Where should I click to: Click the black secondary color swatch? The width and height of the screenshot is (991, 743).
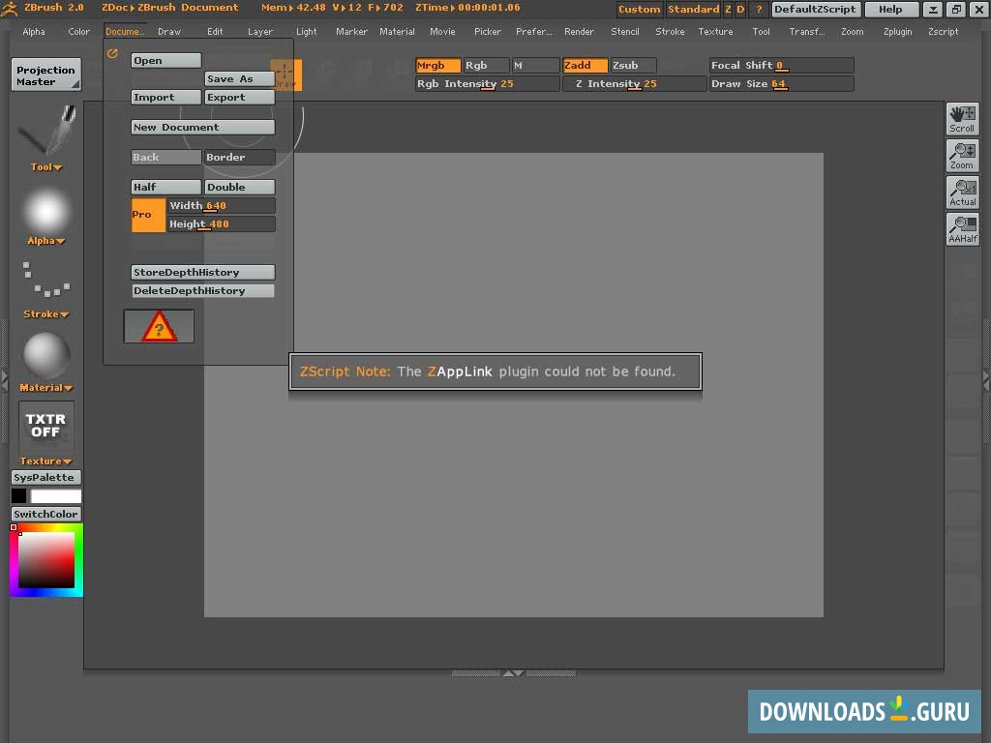(x=19, y=496)
